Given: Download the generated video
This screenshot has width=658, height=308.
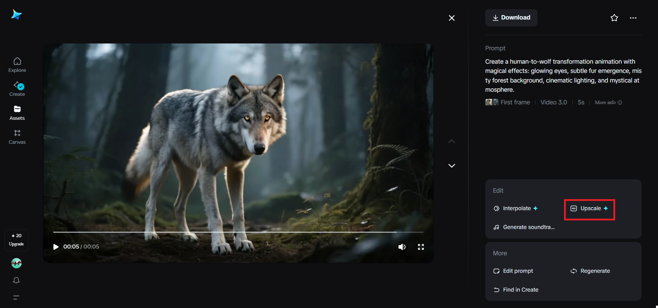Looking at the screenshot, I should [x=511, y=17].
